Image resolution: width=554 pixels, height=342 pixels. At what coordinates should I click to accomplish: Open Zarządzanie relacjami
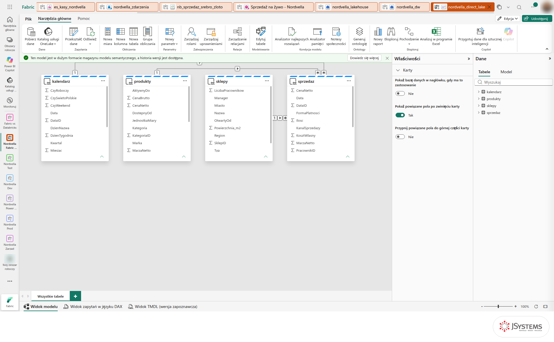[237, 36]
